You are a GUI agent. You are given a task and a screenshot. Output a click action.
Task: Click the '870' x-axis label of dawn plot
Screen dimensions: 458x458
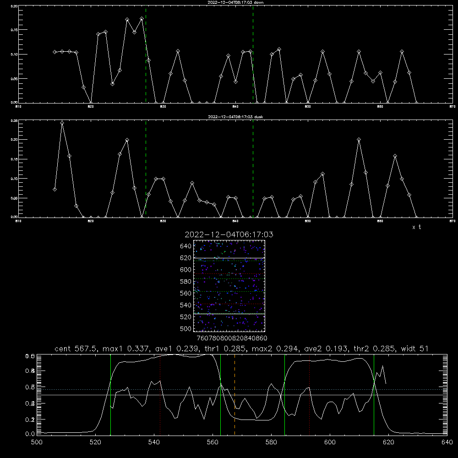coord(452,107)
